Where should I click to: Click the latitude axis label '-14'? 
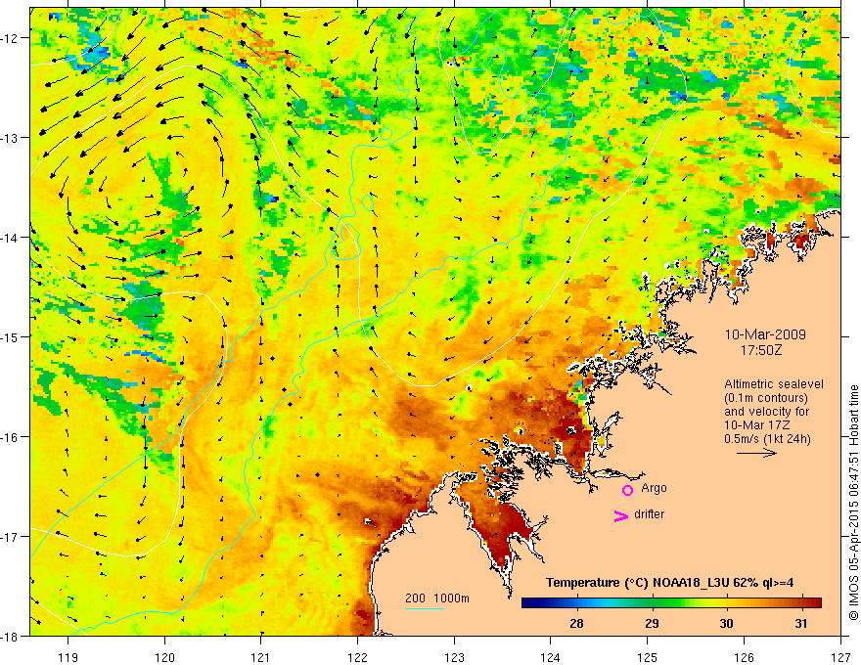11,238
